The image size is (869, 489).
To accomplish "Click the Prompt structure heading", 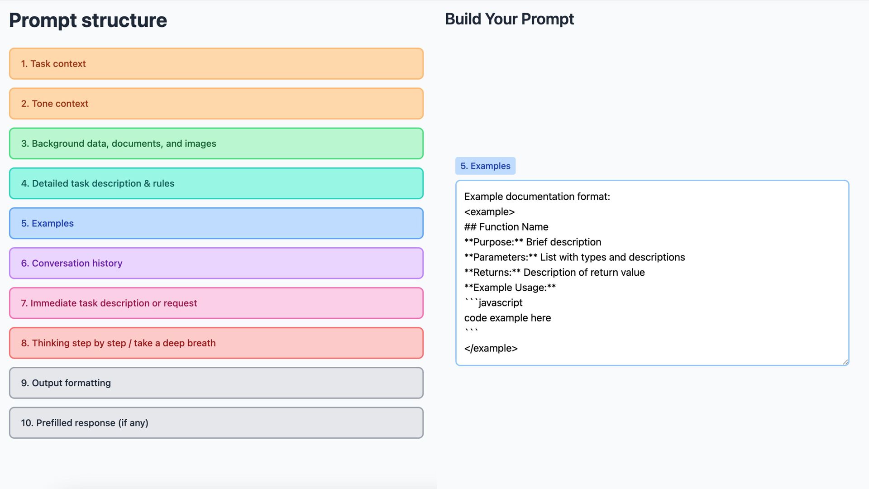I will click(x=88, y=20).
